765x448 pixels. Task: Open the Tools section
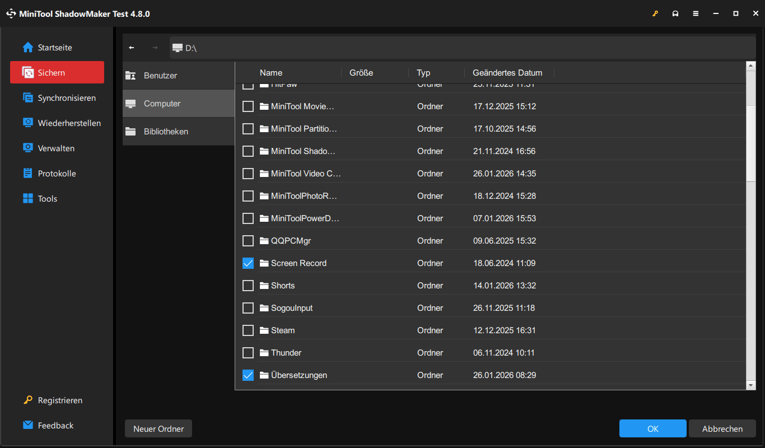pyautogui.click(x=47, y=198)
